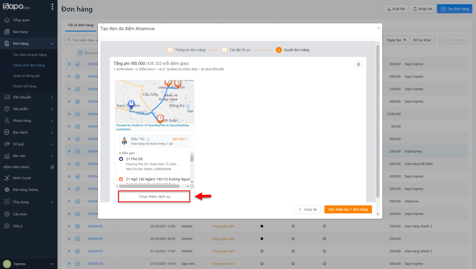Click the Sản phẩm box icon
The width and height of the screenshot is (476, 269).
(7, 109)
